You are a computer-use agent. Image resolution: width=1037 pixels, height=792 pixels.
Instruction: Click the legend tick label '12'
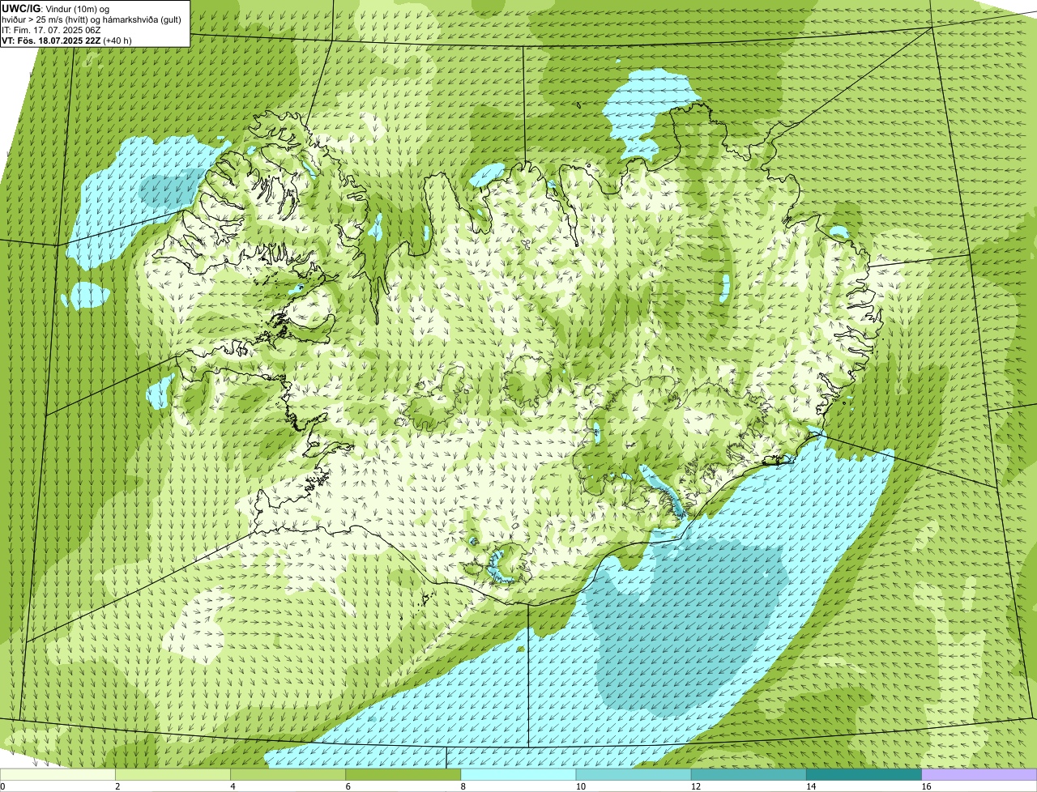click(x=694, y=786)
